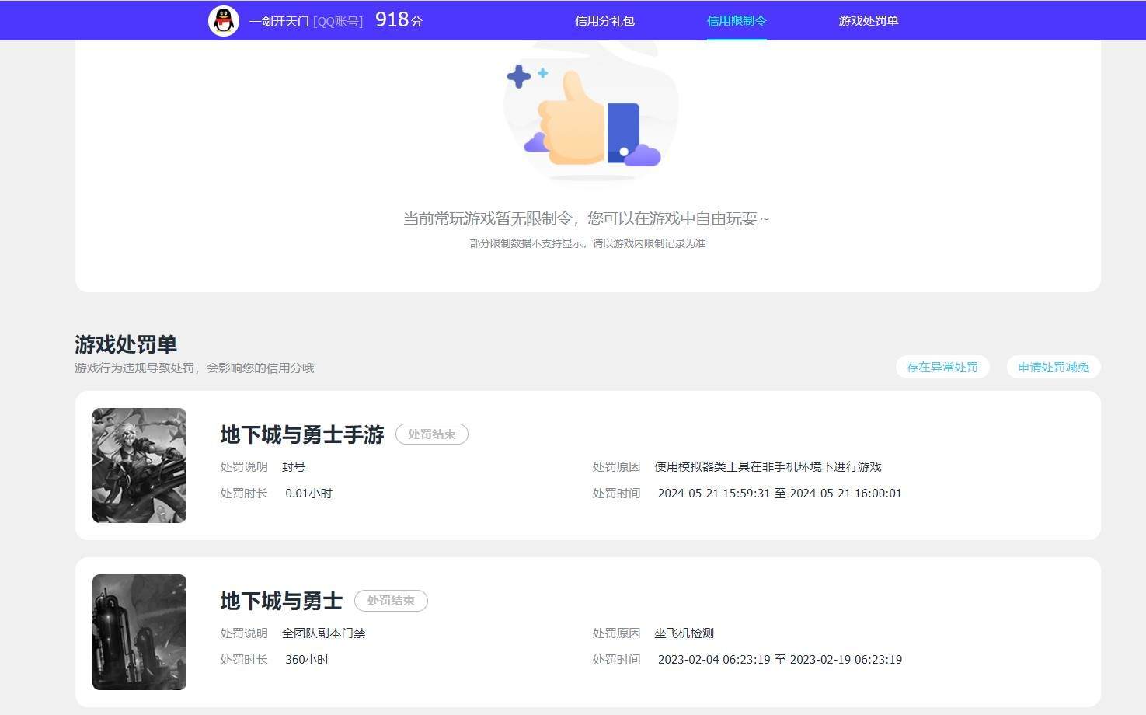Open the 地下城与勇士手游 game thumbnail
The image size is (1146, 715).
tap(139, 466)
